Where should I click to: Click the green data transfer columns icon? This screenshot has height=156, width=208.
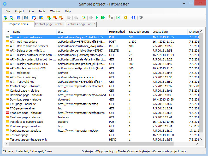[x=118, y=18]
